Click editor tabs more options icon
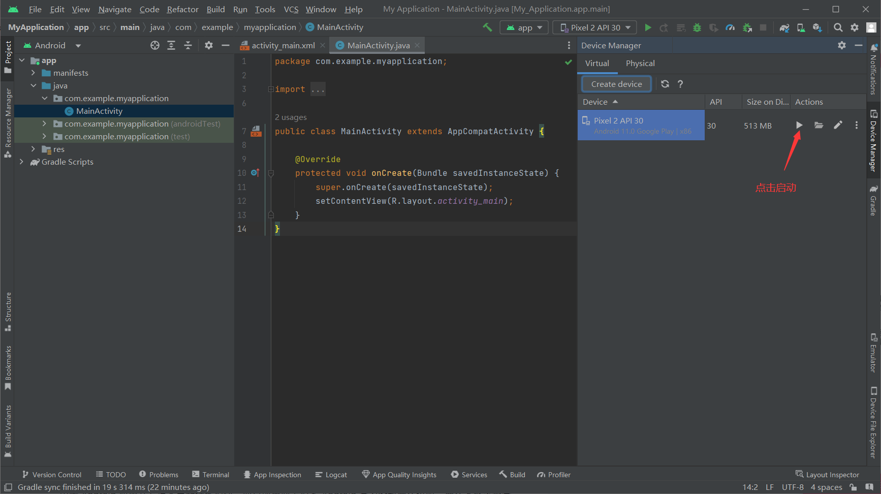 [x=569, y=45]
